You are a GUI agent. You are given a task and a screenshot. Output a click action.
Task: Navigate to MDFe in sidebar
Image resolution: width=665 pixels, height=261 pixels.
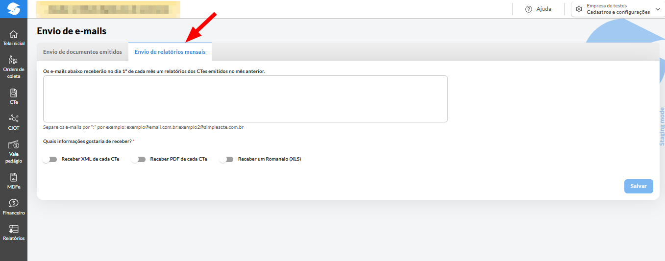tap(14, 181)
